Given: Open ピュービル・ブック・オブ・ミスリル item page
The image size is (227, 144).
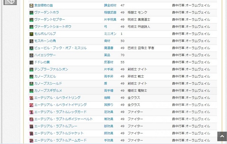Looking at the screenshot, I should [x=61, y=48].
